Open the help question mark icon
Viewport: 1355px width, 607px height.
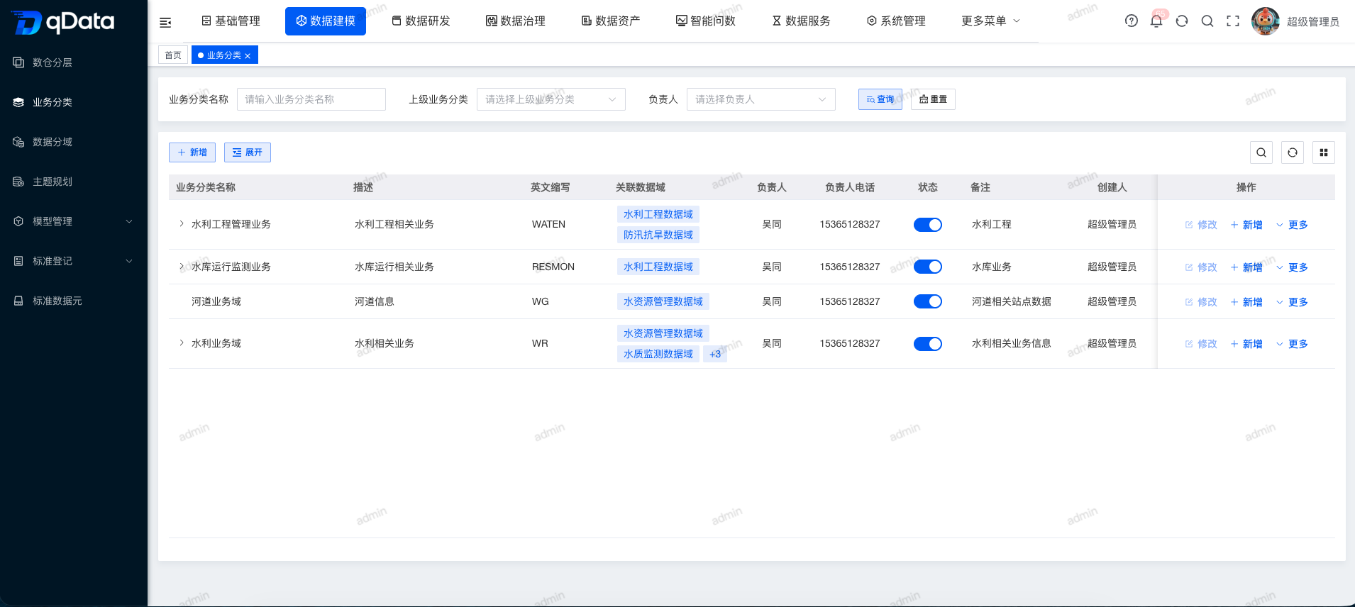(1132, 21)
